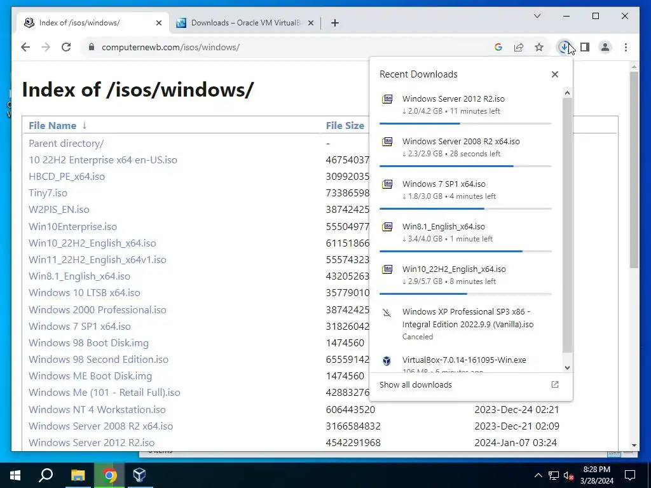Click the Chrome downloads toolbar icon
Screen dimensions: 651x488
coord(564,47)
